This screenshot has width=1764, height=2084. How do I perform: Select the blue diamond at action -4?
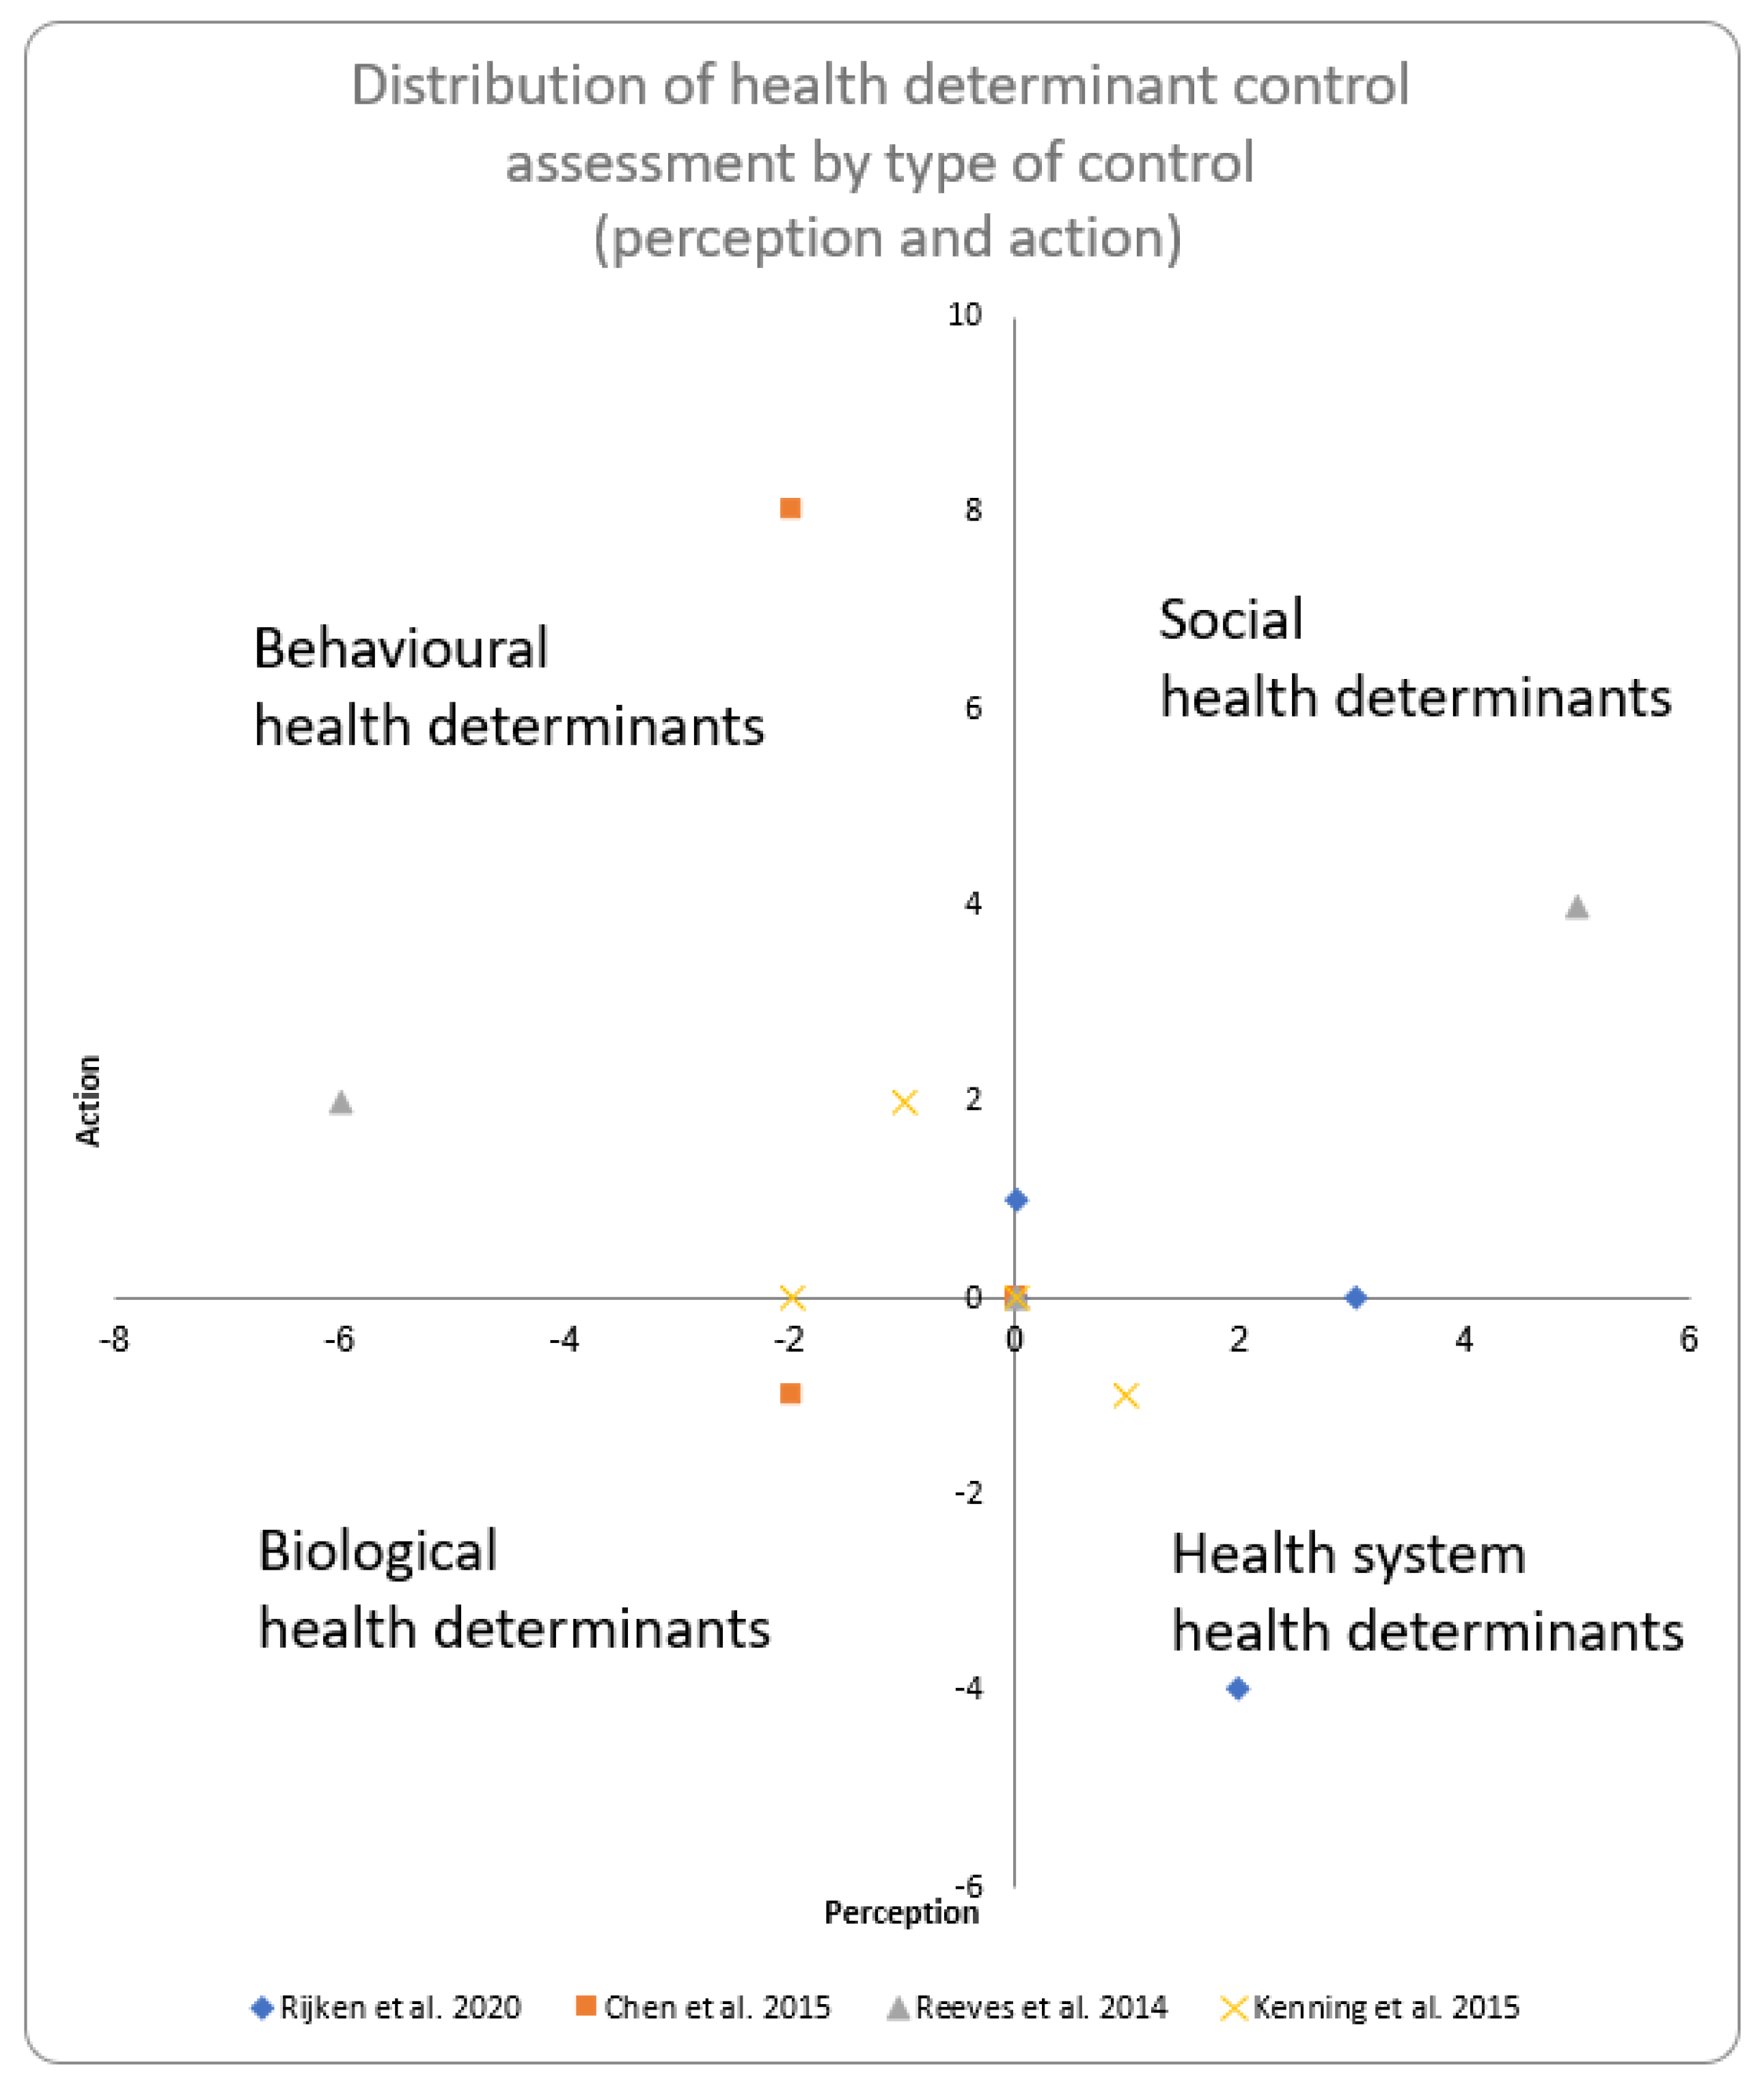(x=1238, y=1689)
